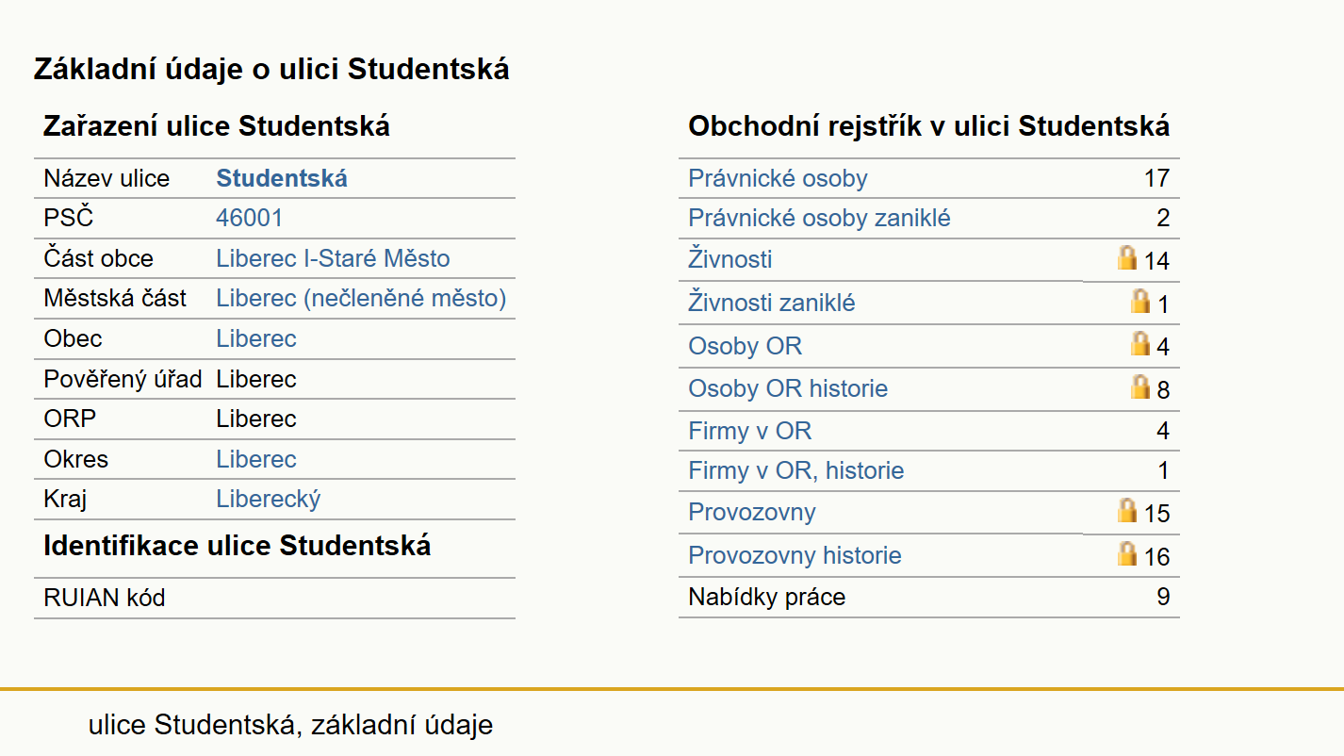Follow the Živnosti link

click(x=730, y=259)
